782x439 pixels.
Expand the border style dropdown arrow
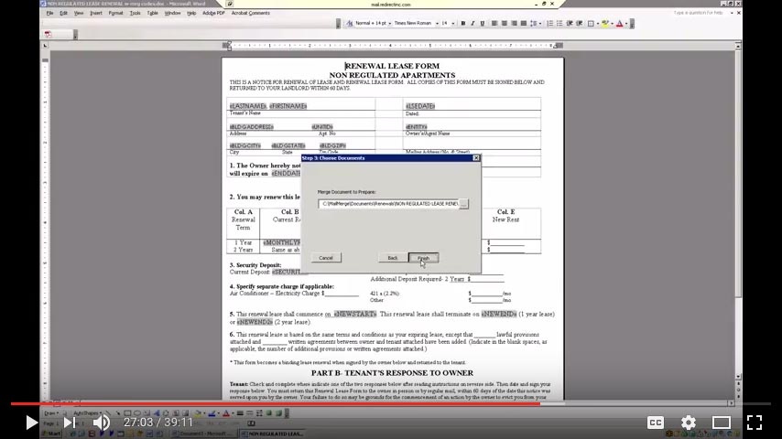[598, 24]
